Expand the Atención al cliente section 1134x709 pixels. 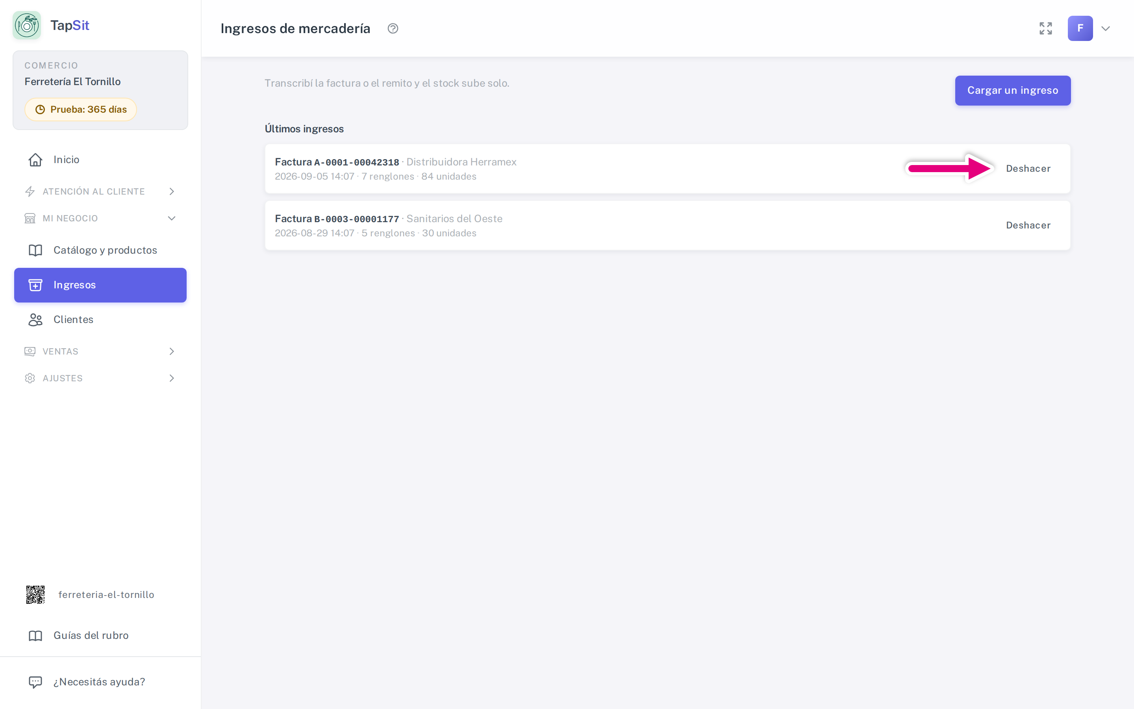click(100, 191)
